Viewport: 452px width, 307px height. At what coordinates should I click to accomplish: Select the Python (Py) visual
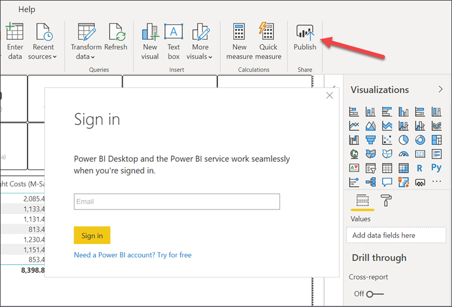tap(436, 167)
